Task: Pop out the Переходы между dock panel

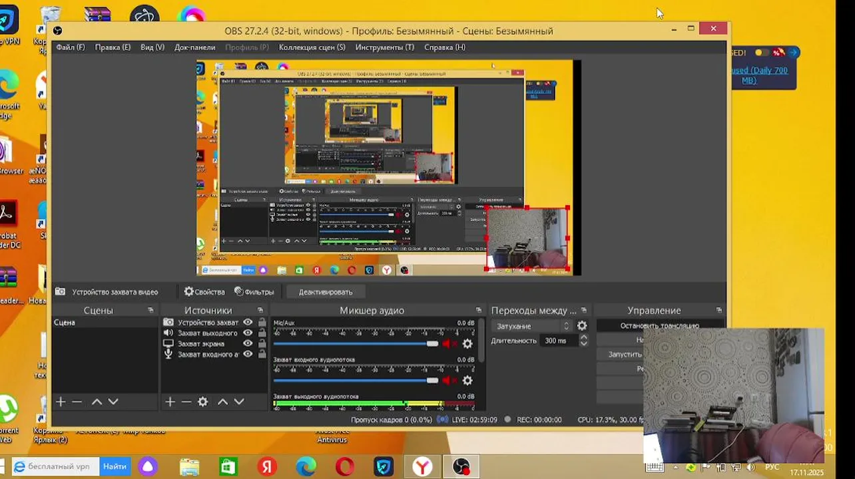Action: [x=584, y=311]
